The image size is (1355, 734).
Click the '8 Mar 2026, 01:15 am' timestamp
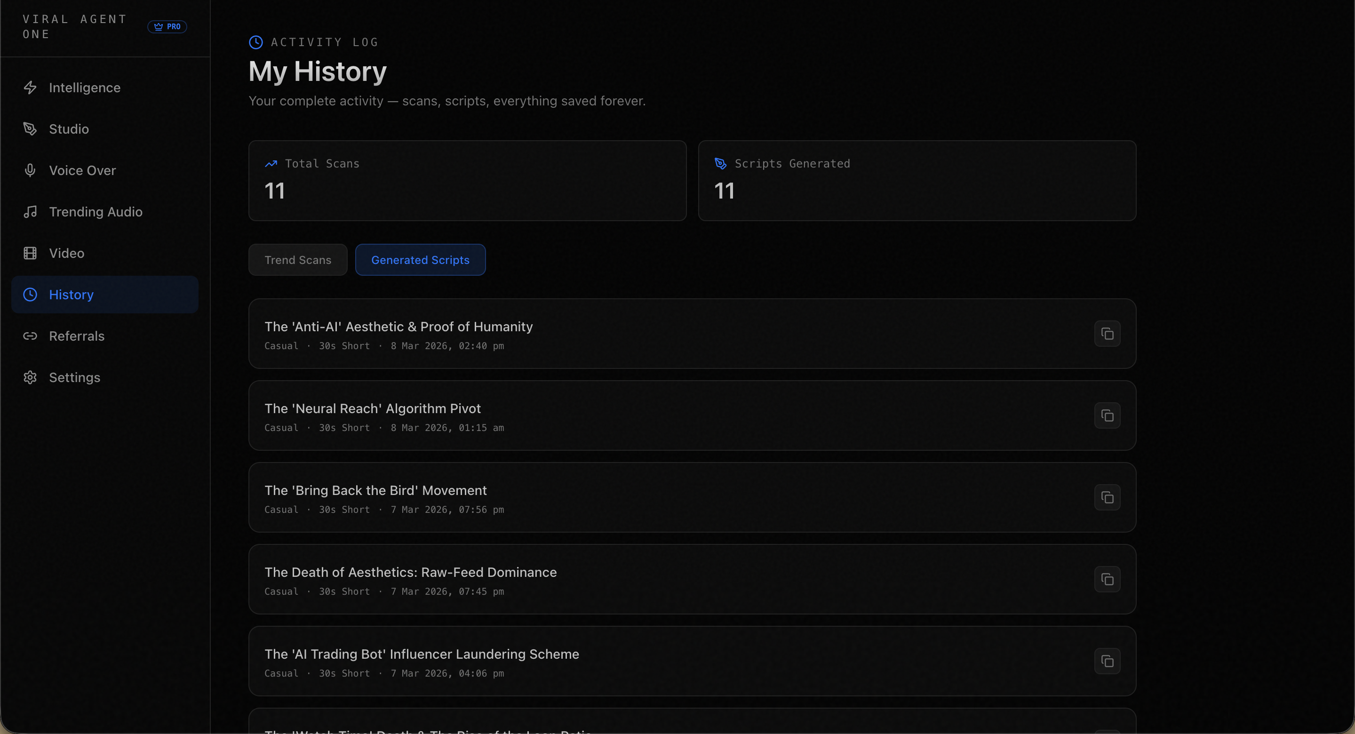[447, 428]
